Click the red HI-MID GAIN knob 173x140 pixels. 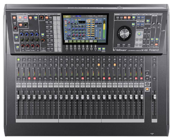[33, 46]
